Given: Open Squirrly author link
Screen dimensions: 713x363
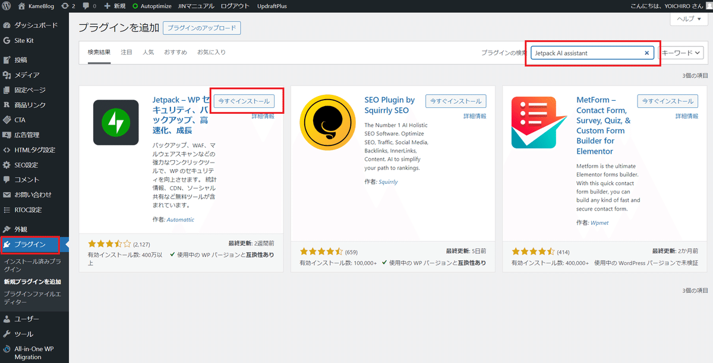Looking at the screenshot, I should pyautogui.click(x=389, y=182).
